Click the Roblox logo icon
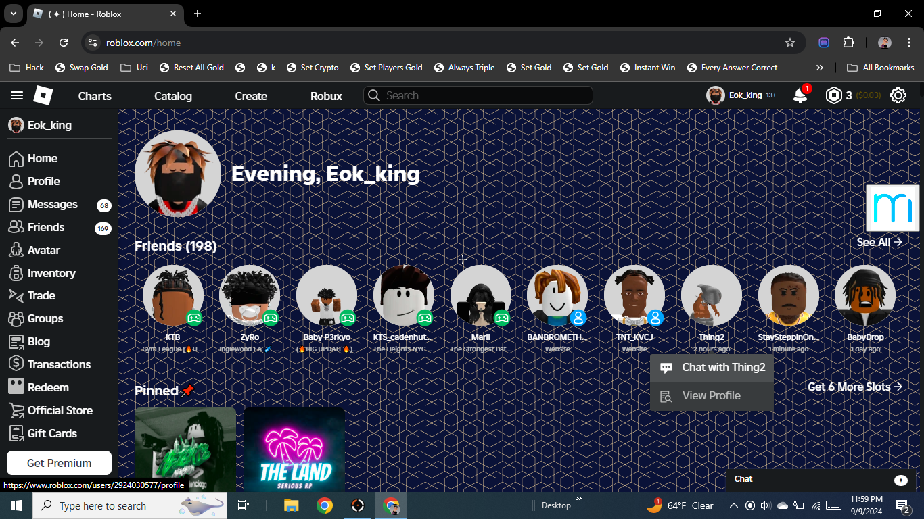 [x=43, y=95]
